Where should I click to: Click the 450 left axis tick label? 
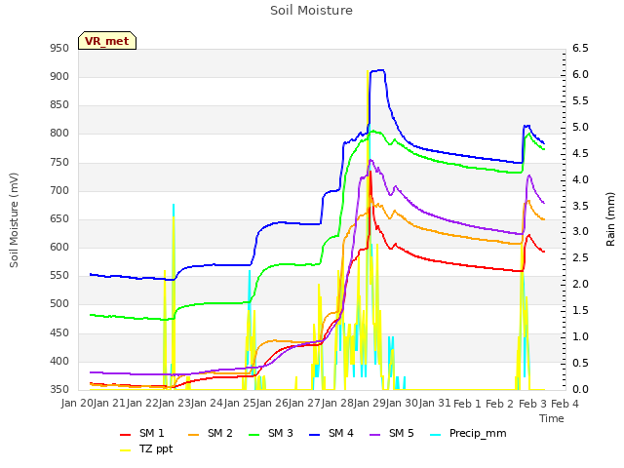[59, 332]
